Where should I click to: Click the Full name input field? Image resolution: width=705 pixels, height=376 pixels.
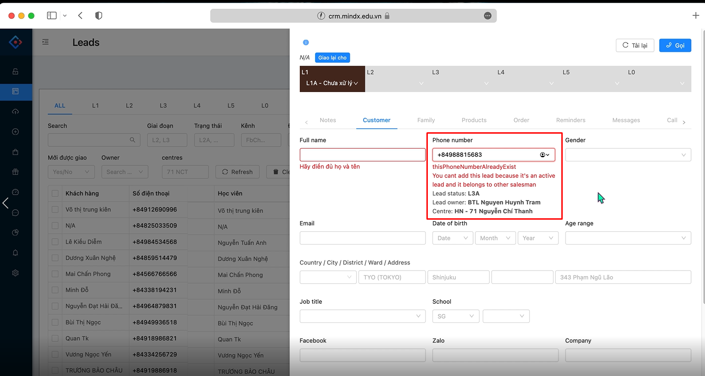pos(362,155)
